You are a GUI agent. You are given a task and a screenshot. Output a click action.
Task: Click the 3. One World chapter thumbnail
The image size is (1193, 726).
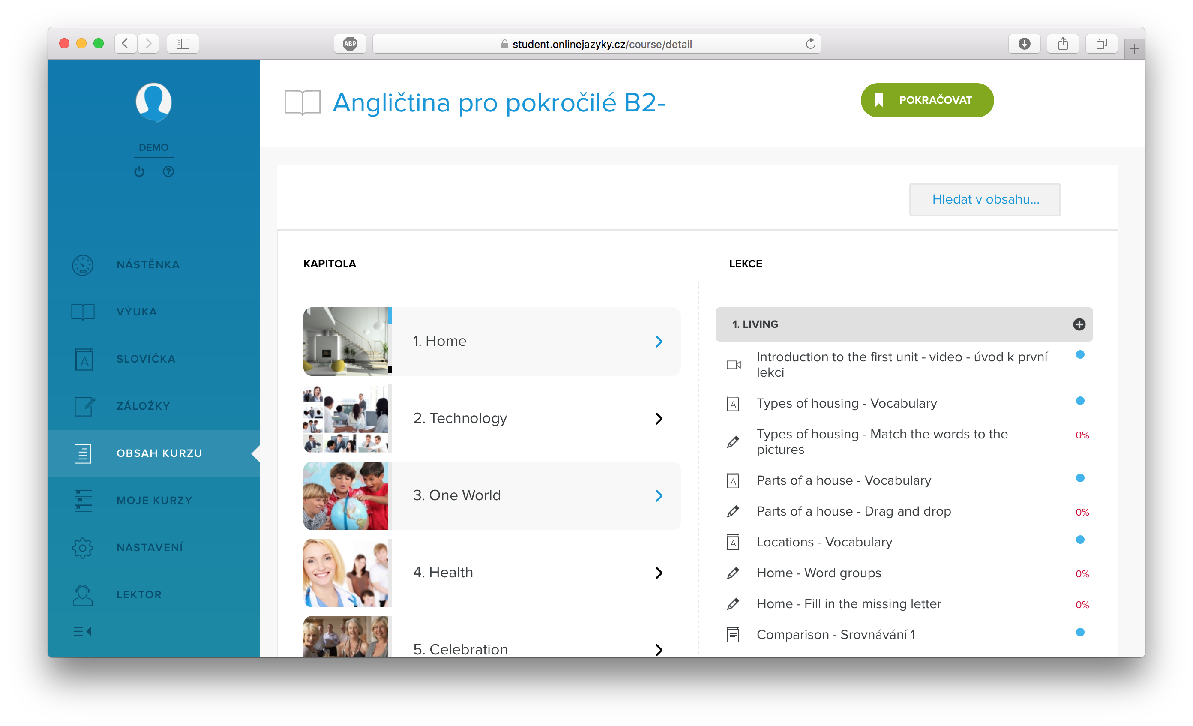pyautogui.click(x=346, y=495)
